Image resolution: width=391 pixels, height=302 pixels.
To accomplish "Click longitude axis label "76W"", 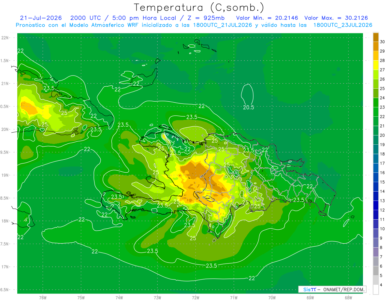I will click(43, 298).
